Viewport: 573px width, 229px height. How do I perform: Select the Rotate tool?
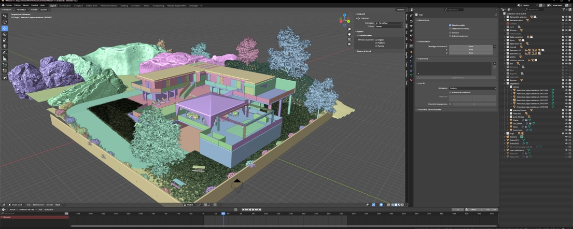[x=5, y=34]
